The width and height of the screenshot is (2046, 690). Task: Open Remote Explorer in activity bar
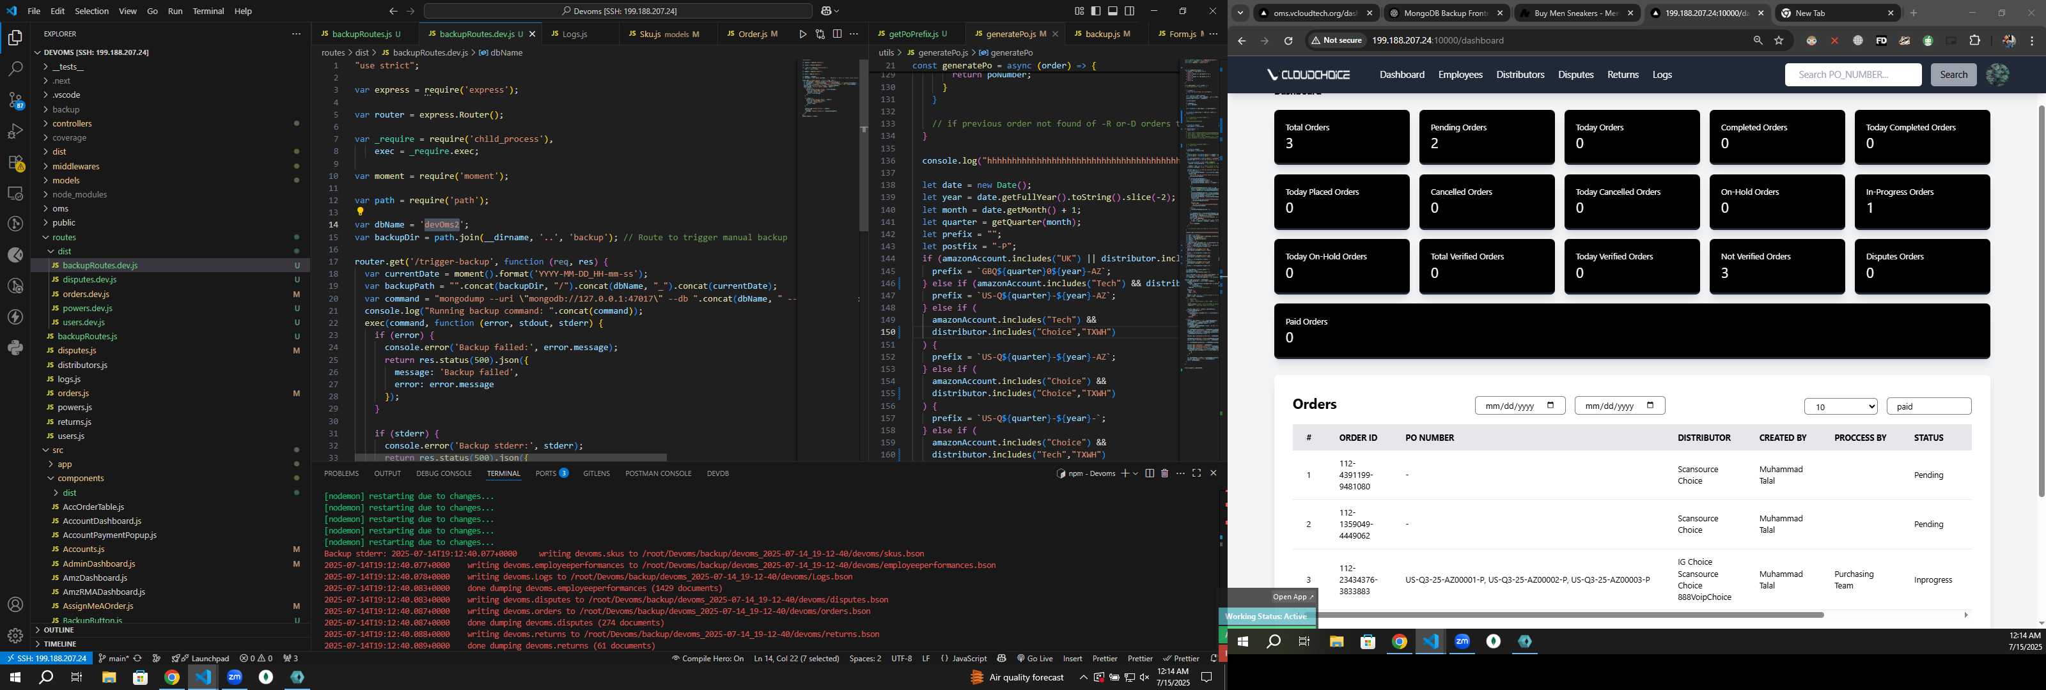[15, 193]
